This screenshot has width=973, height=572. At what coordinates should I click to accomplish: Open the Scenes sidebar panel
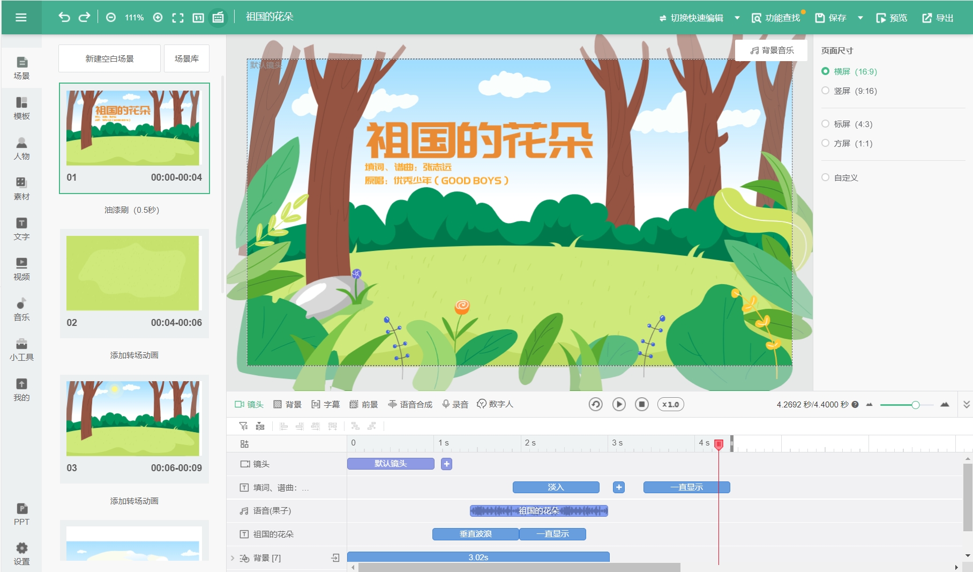(x=21, y=68)
